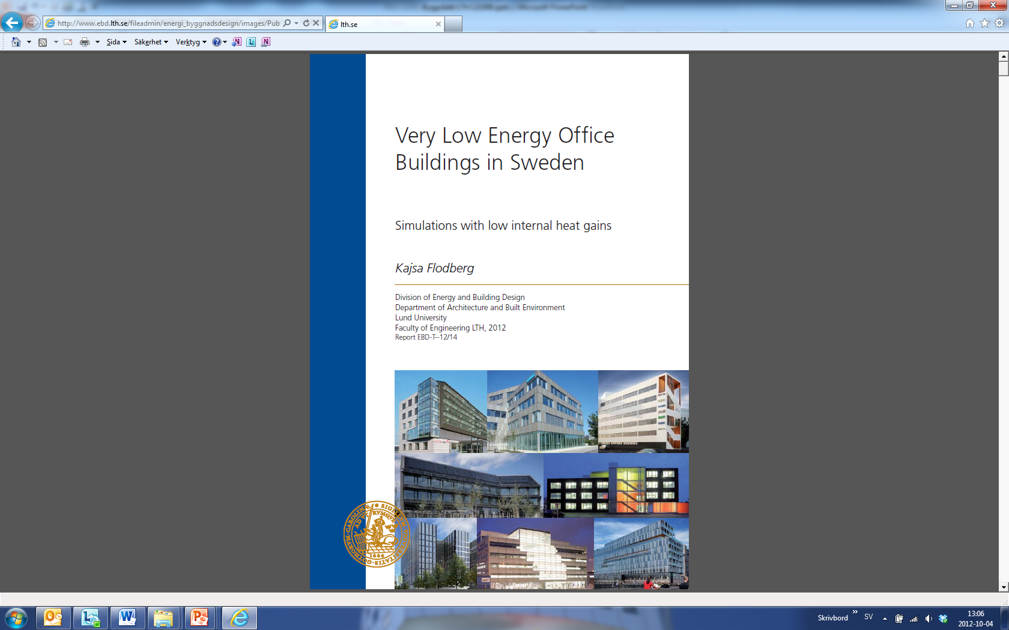Viewport: 1009px width, 630px height.
Task: Click the Skrivbord toolbar in taskbar
Action: pos(832,618)
